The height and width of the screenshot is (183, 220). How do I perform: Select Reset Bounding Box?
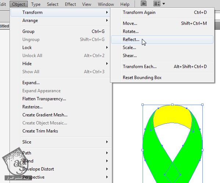pyautogui.click(x=142, y=78)
